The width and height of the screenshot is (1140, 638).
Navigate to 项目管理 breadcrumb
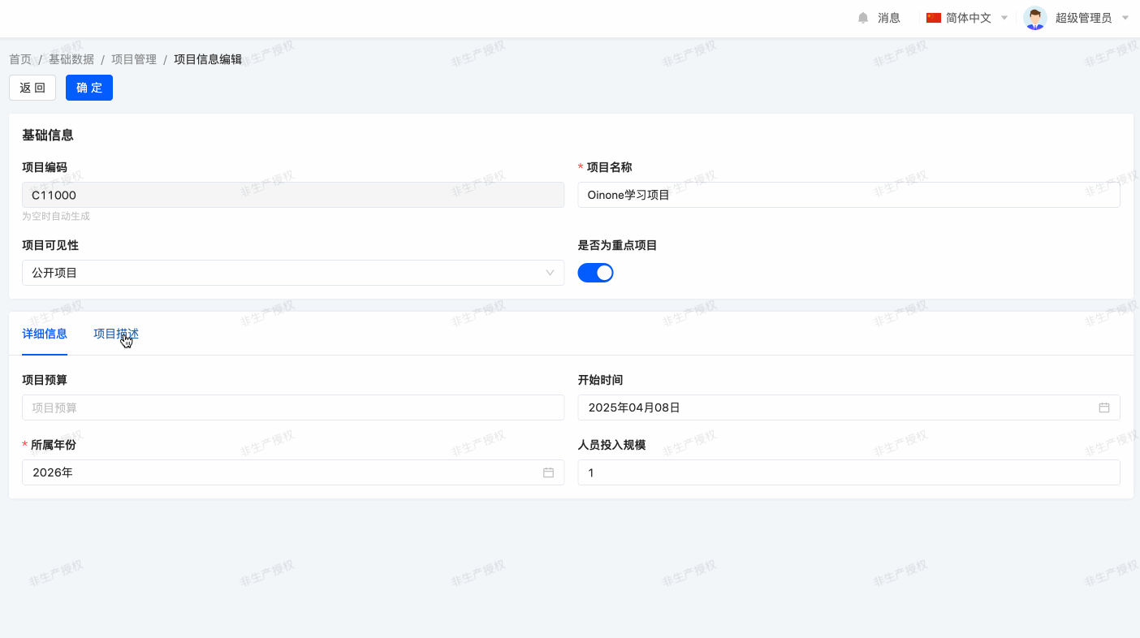click(x=134, y=59)
